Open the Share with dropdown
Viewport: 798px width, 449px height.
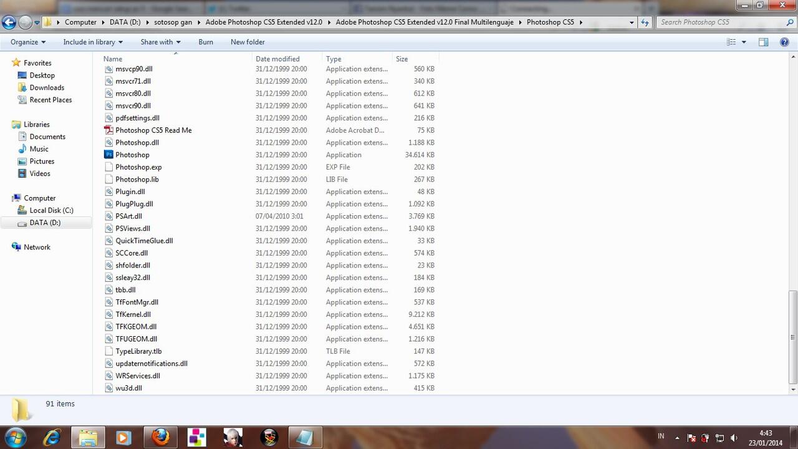[160, 42]
